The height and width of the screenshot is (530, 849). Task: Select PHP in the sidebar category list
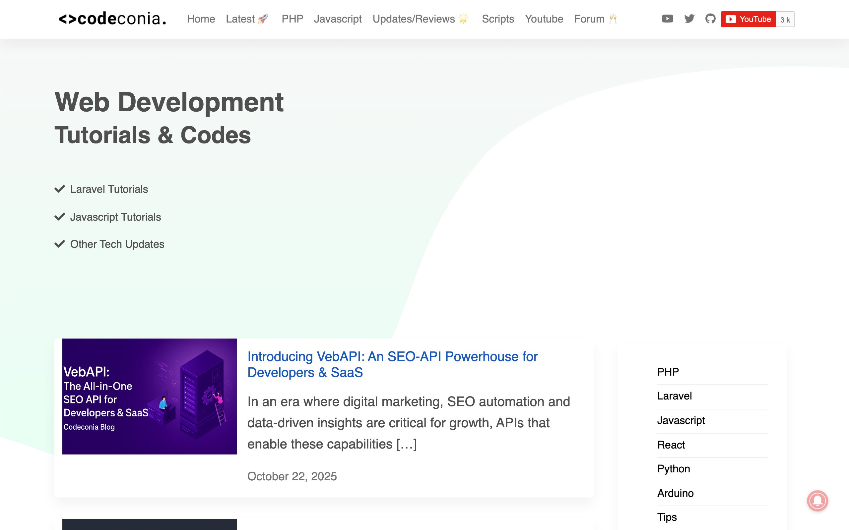point(668,372)
